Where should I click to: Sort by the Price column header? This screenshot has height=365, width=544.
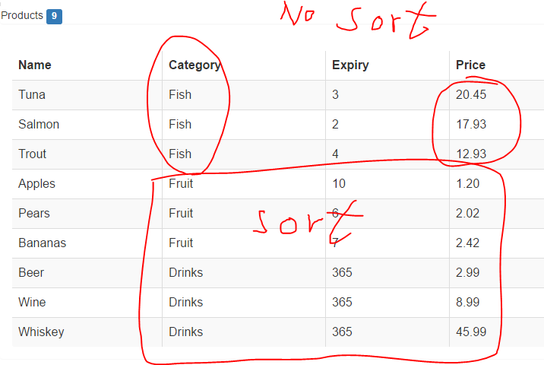tap(470, 65)
